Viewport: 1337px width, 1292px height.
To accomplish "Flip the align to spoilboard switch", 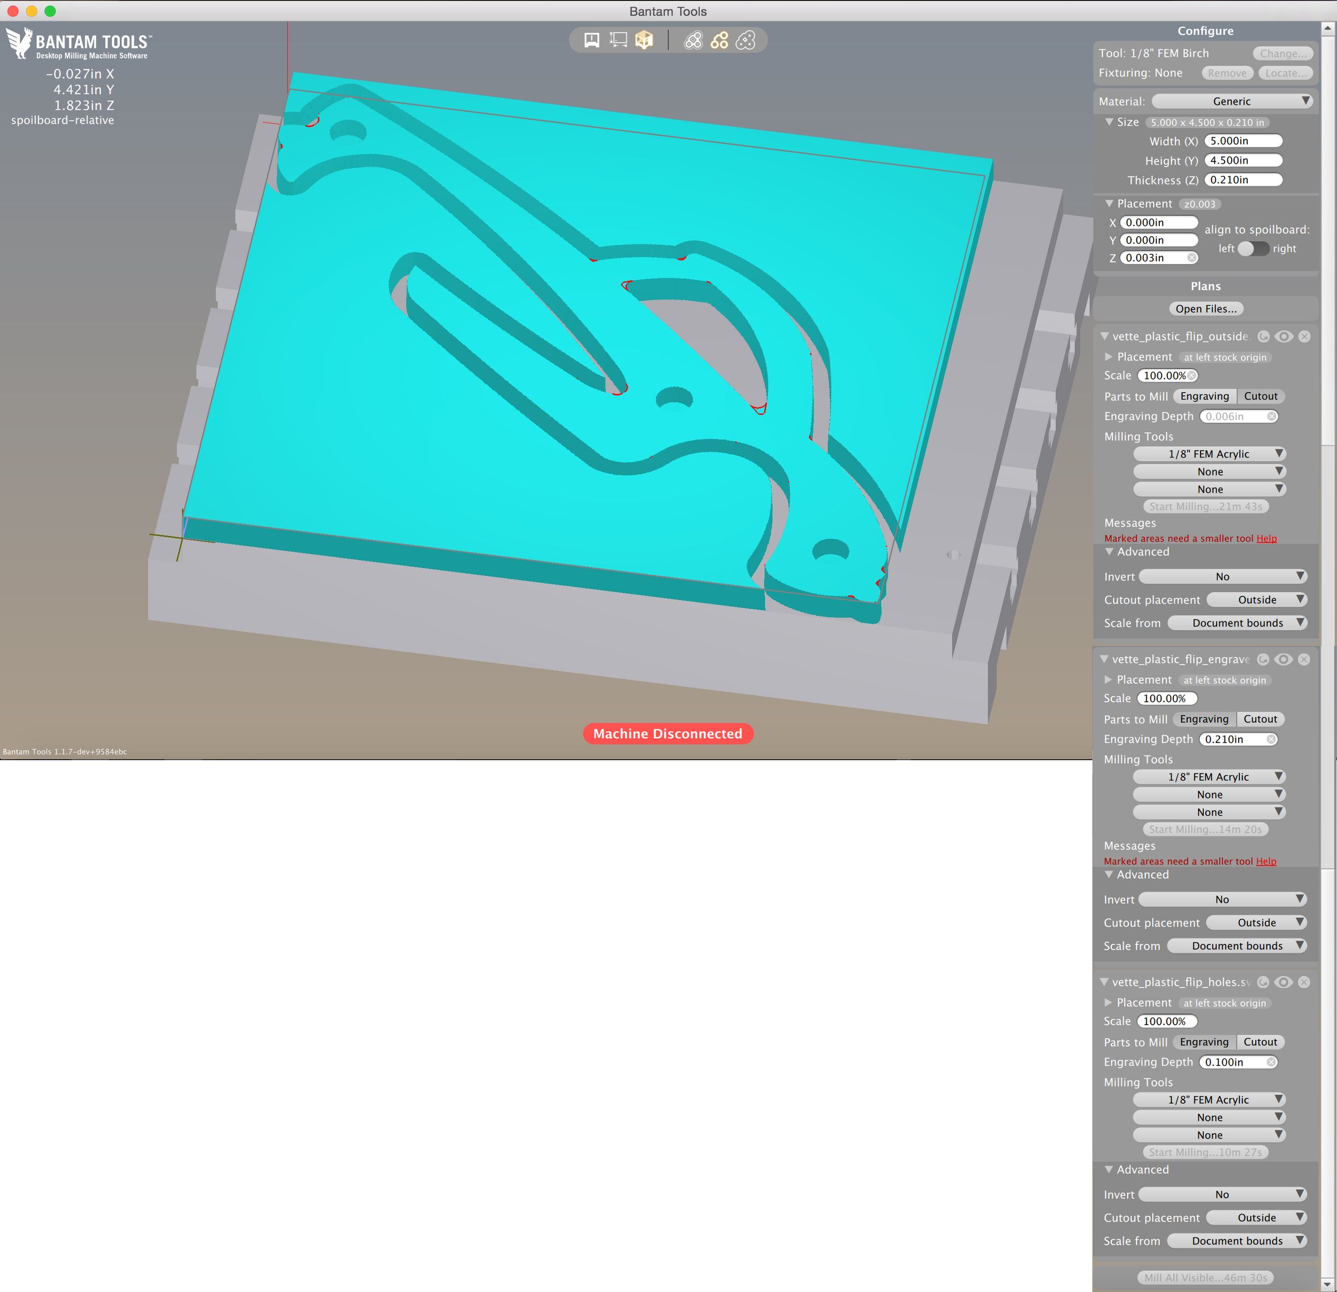I will tap(1253, 248).
